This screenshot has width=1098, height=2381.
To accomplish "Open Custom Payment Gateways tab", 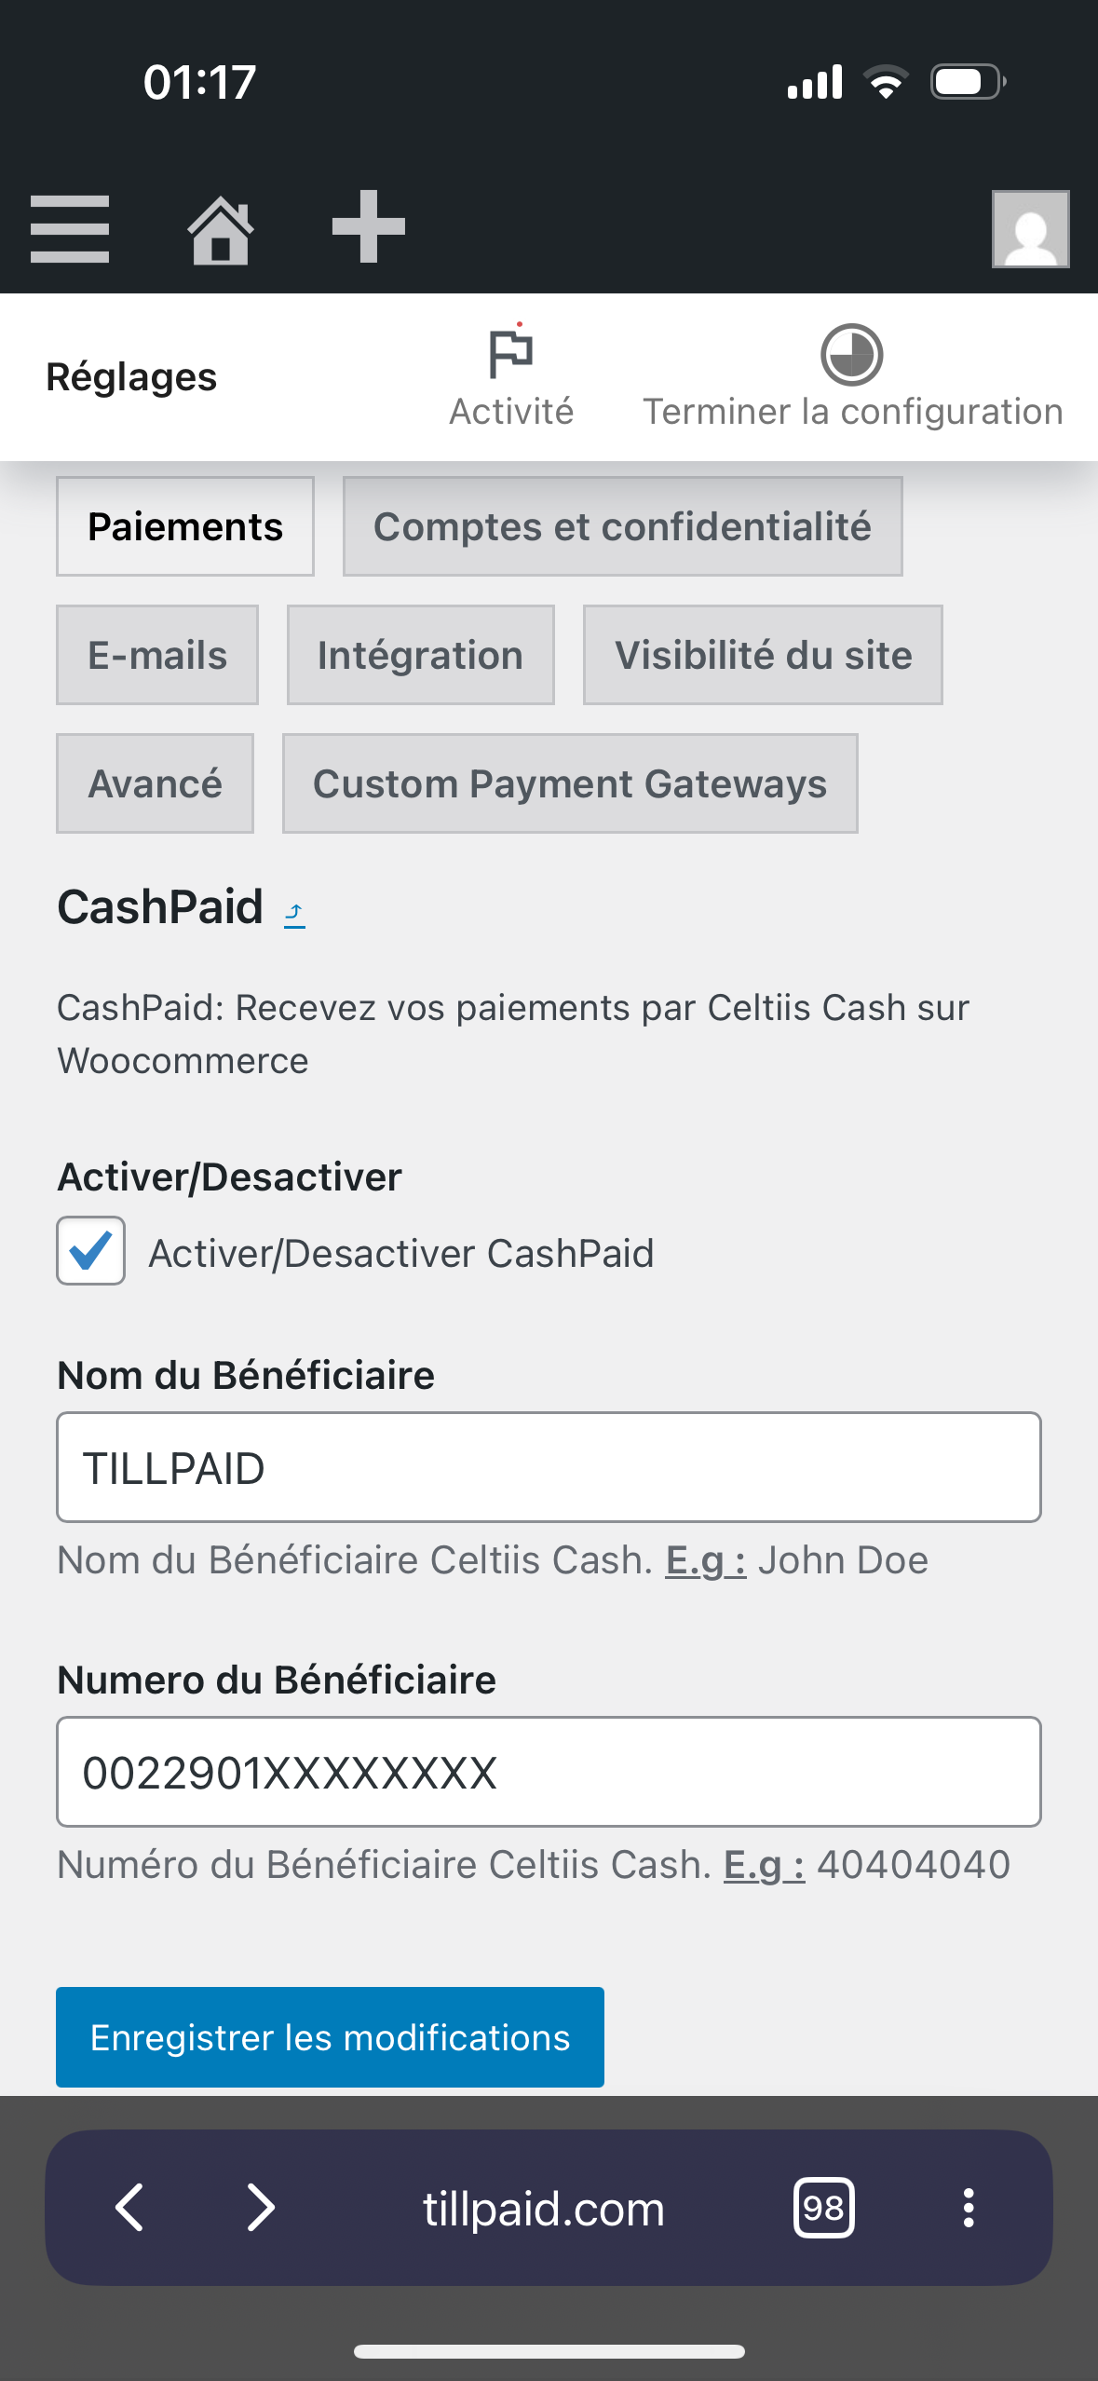I will pyautogui.click(x=570, y=783).
